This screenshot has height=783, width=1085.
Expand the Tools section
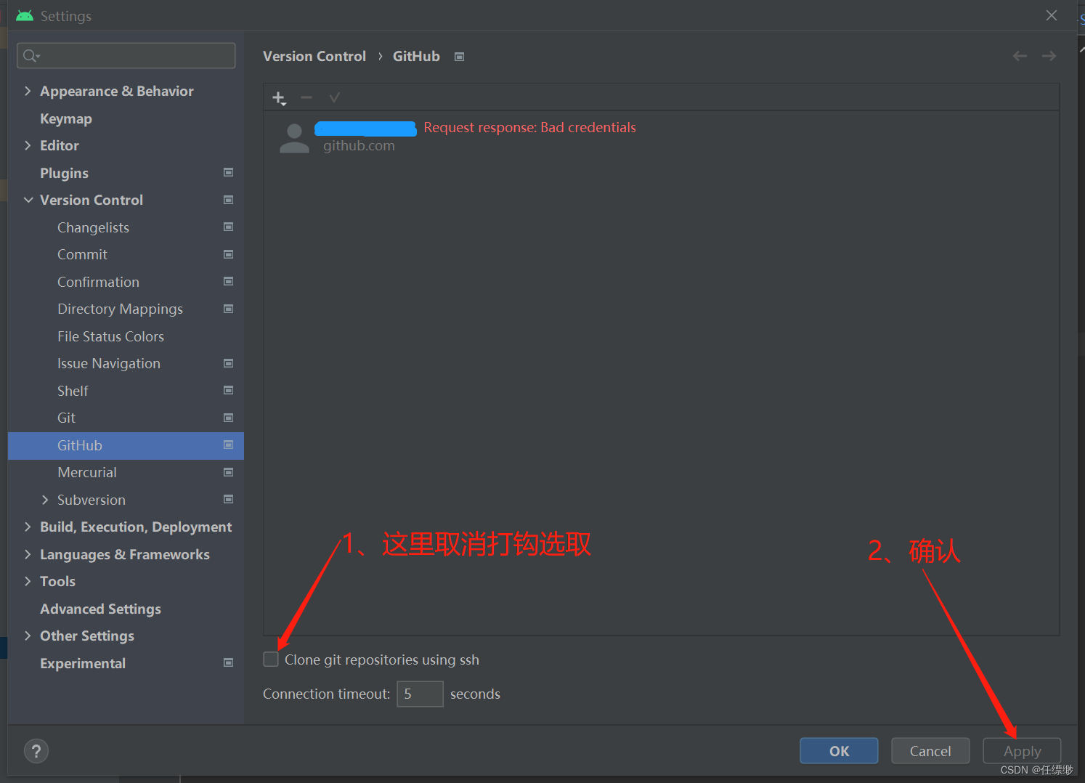click(28, 581)
